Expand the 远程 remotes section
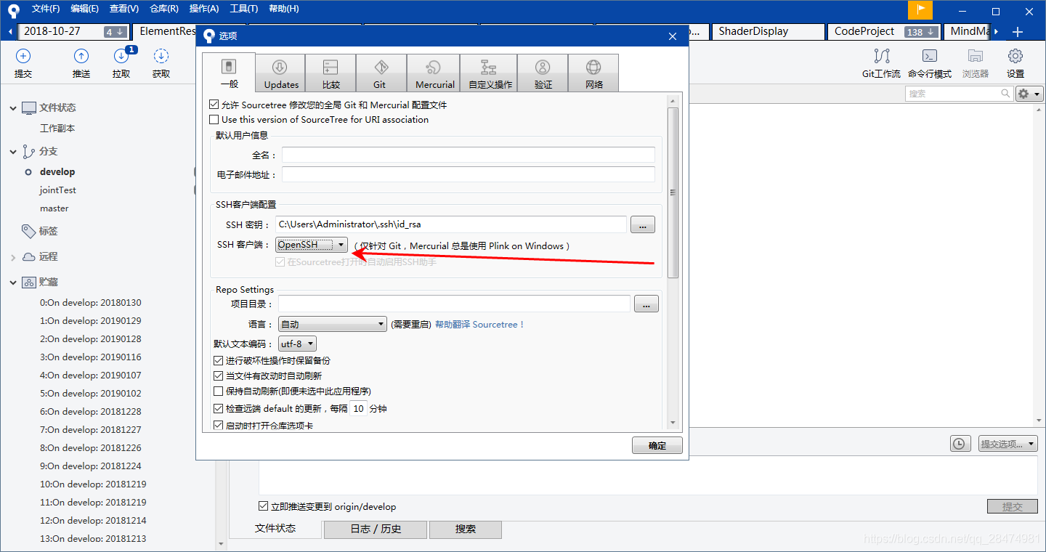 12,257
